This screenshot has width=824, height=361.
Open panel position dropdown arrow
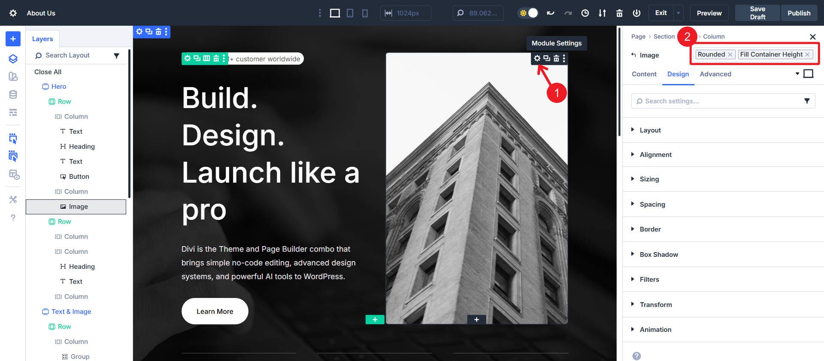coord(797,74)
